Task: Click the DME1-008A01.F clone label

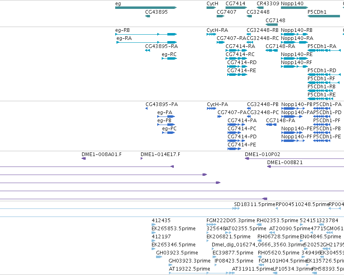Action: [101, 155]
